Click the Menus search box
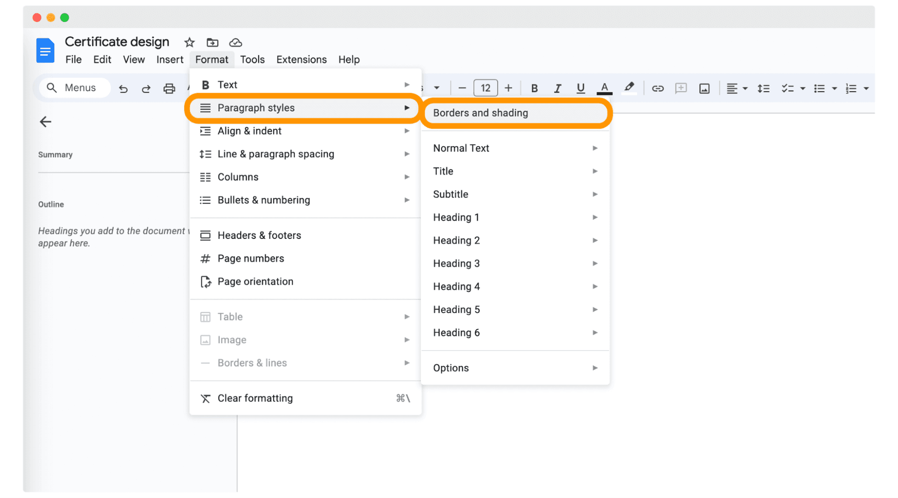 pyautogui.click(x=75, y=88)
